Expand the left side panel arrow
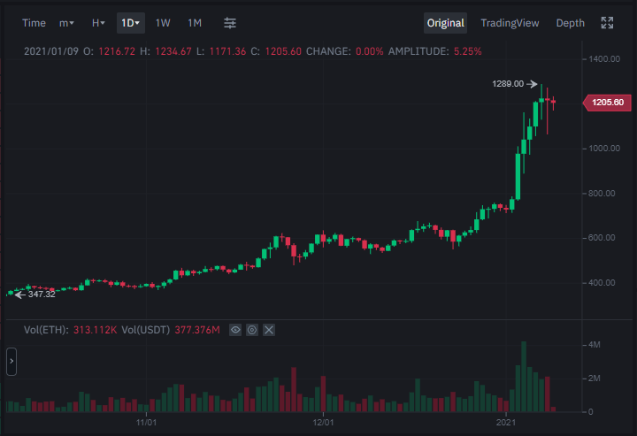Image resolution: width=637 pixels, height=436 pixels. [x=12, y=362]
